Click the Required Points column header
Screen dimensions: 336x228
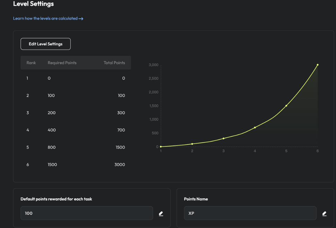point(62,63)
